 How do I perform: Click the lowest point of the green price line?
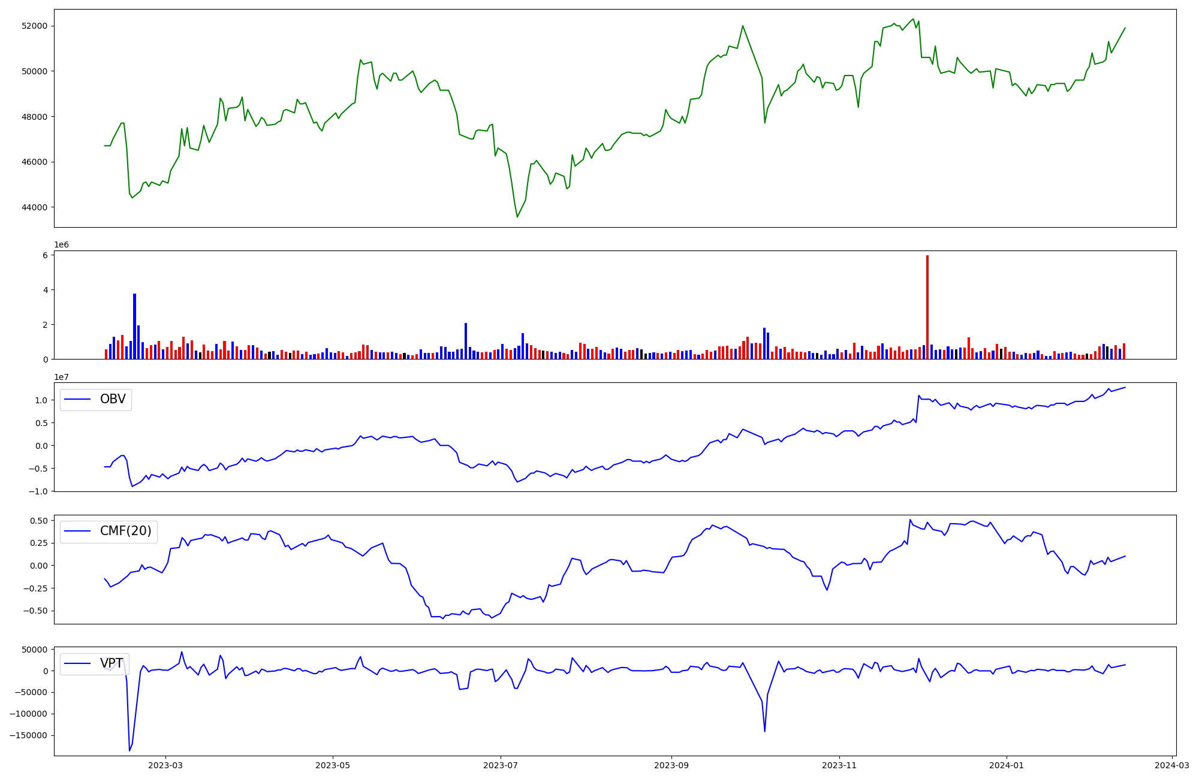click(x=517, y=217)
